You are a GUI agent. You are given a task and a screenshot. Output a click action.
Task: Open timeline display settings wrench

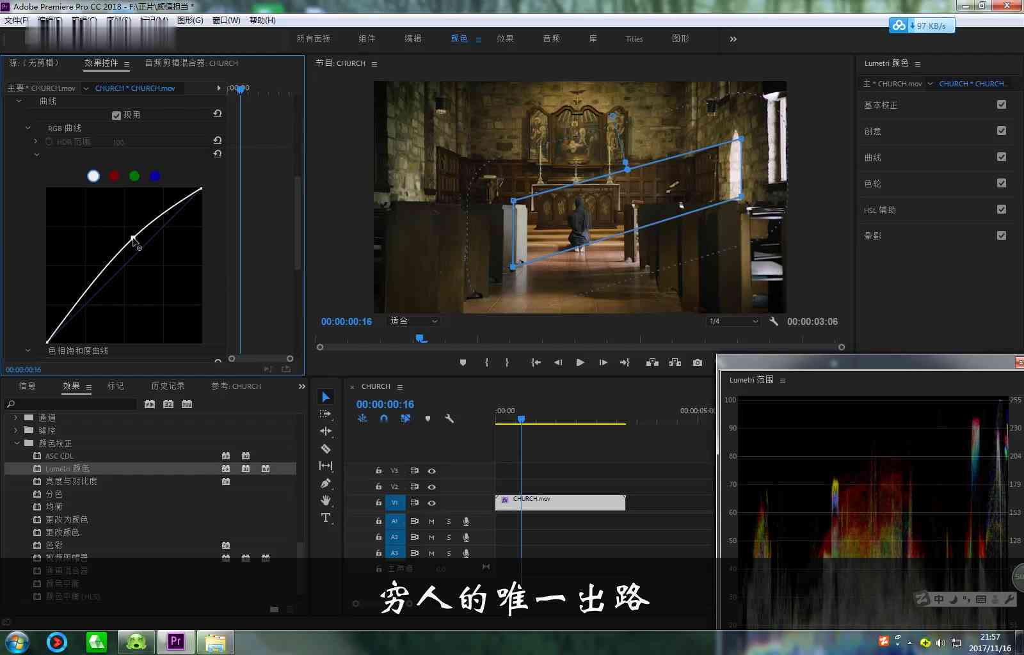pos(449,418)
